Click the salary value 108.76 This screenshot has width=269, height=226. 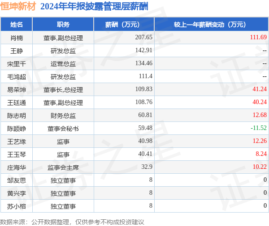tap(143, 102)
